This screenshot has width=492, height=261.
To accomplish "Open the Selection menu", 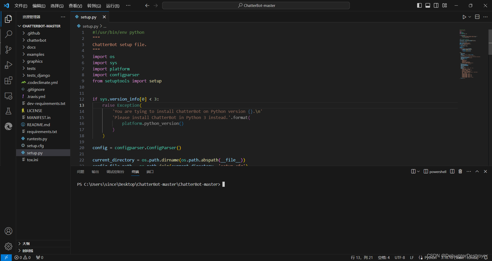I will (x=57, y=6).
